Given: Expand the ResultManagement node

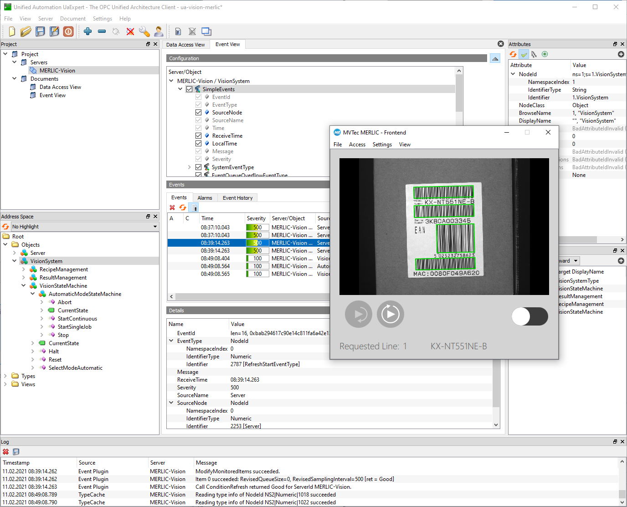Looking at the screenshot, I should click(24, 278).
